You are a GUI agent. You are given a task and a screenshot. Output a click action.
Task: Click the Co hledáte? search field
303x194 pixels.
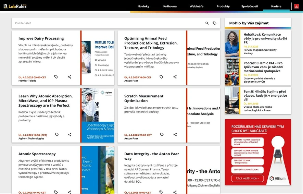(x=108, y=23)
